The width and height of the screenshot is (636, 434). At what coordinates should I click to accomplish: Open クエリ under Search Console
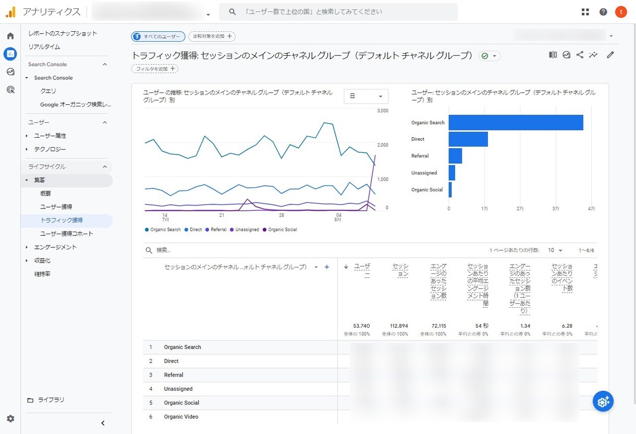tap(48, 91)
